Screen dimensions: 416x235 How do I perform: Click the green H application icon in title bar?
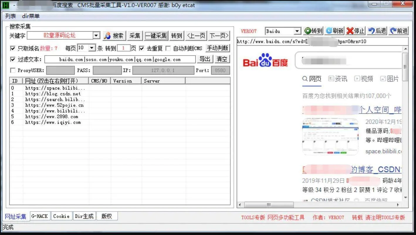pyautogui.click(x=6, y=5)
